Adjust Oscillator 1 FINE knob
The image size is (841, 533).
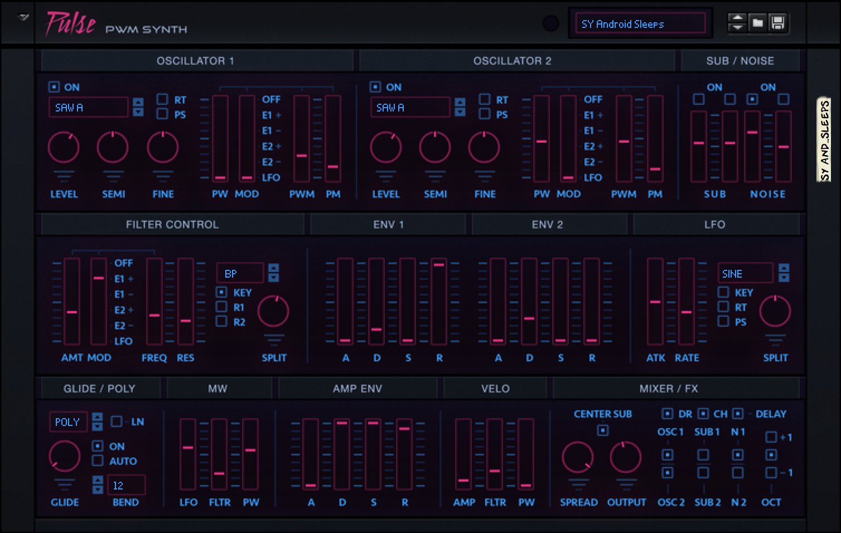tap(162, 148)
